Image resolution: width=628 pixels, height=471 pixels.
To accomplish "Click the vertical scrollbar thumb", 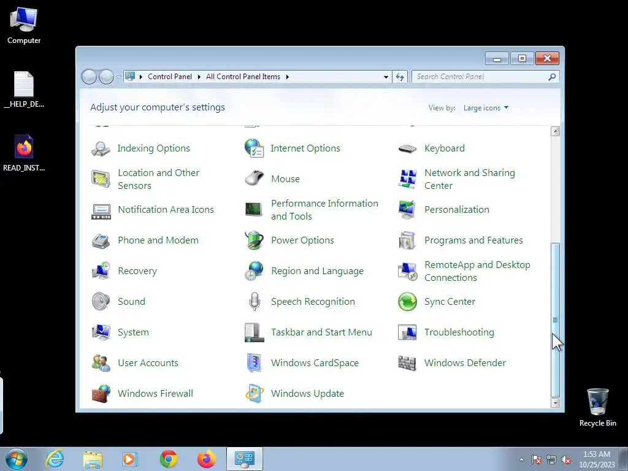I will click(x=555, y=320).
